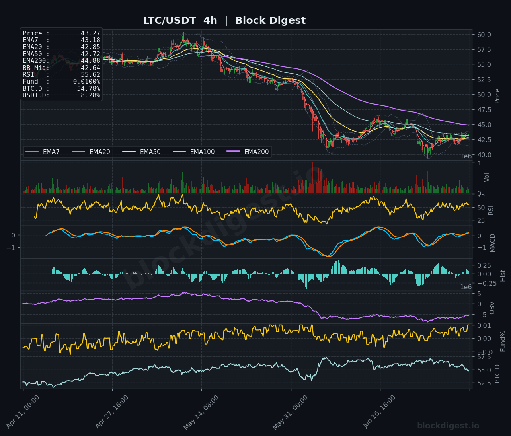The height and width of the screenshot is (436, 511).
Task: Click the histogram 0.25 axis tick
Action: (484, 265)
